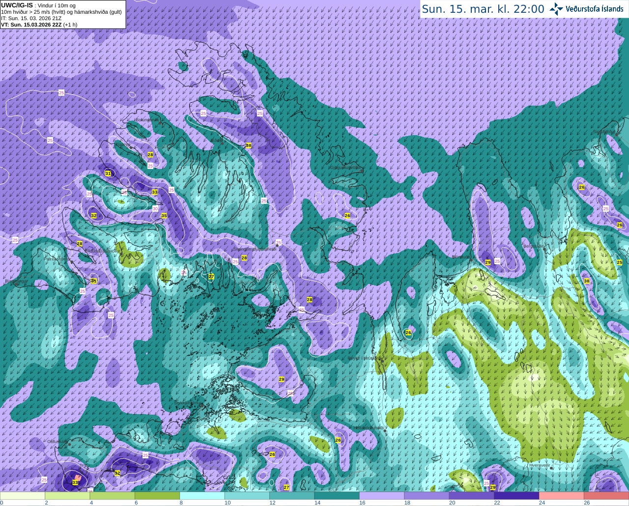The image size is (629, 506).
Task: Click the Gjögurflugvöllur station label
Action: click(346, 168)
